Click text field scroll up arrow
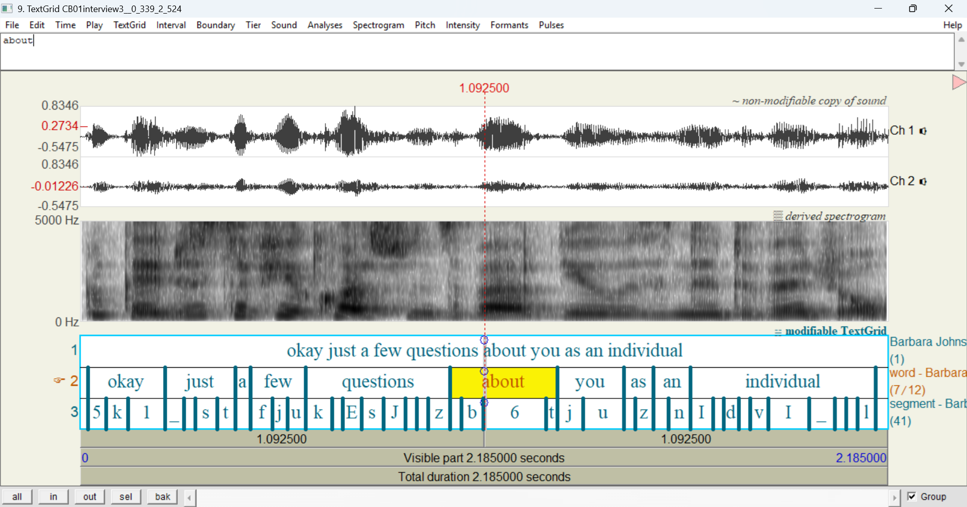The width and height of the screenshot is (967, 507). pyautogui.click(x=961, y=39)
